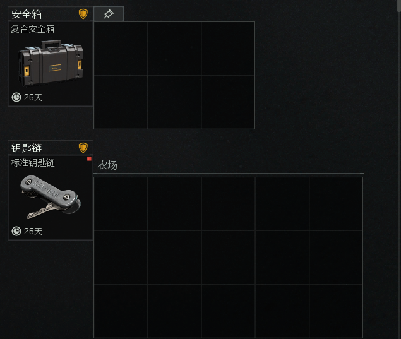Select first empty slot in safe box grid
The height and width of the screenshot is (339, 401).
tap(121, 49)
